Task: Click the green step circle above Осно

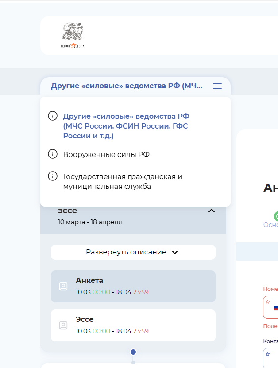Action: click(x=276, y=216)
